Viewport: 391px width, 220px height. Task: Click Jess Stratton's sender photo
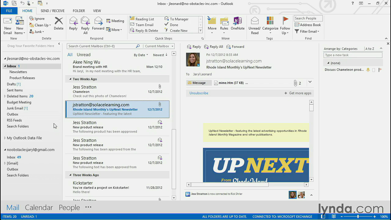193,60
